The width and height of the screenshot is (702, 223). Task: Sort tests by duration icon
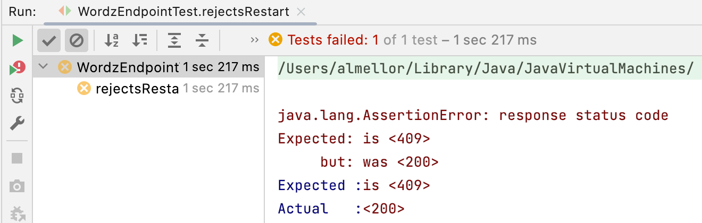click(140, 40)
